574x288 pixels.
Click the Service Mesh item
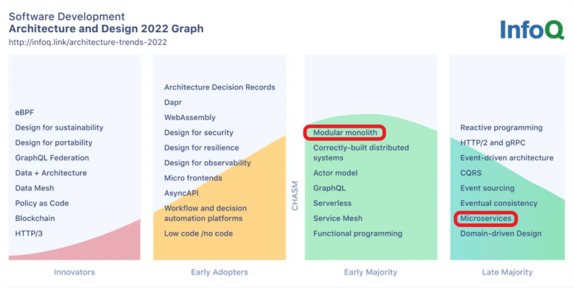pos(338,219)
